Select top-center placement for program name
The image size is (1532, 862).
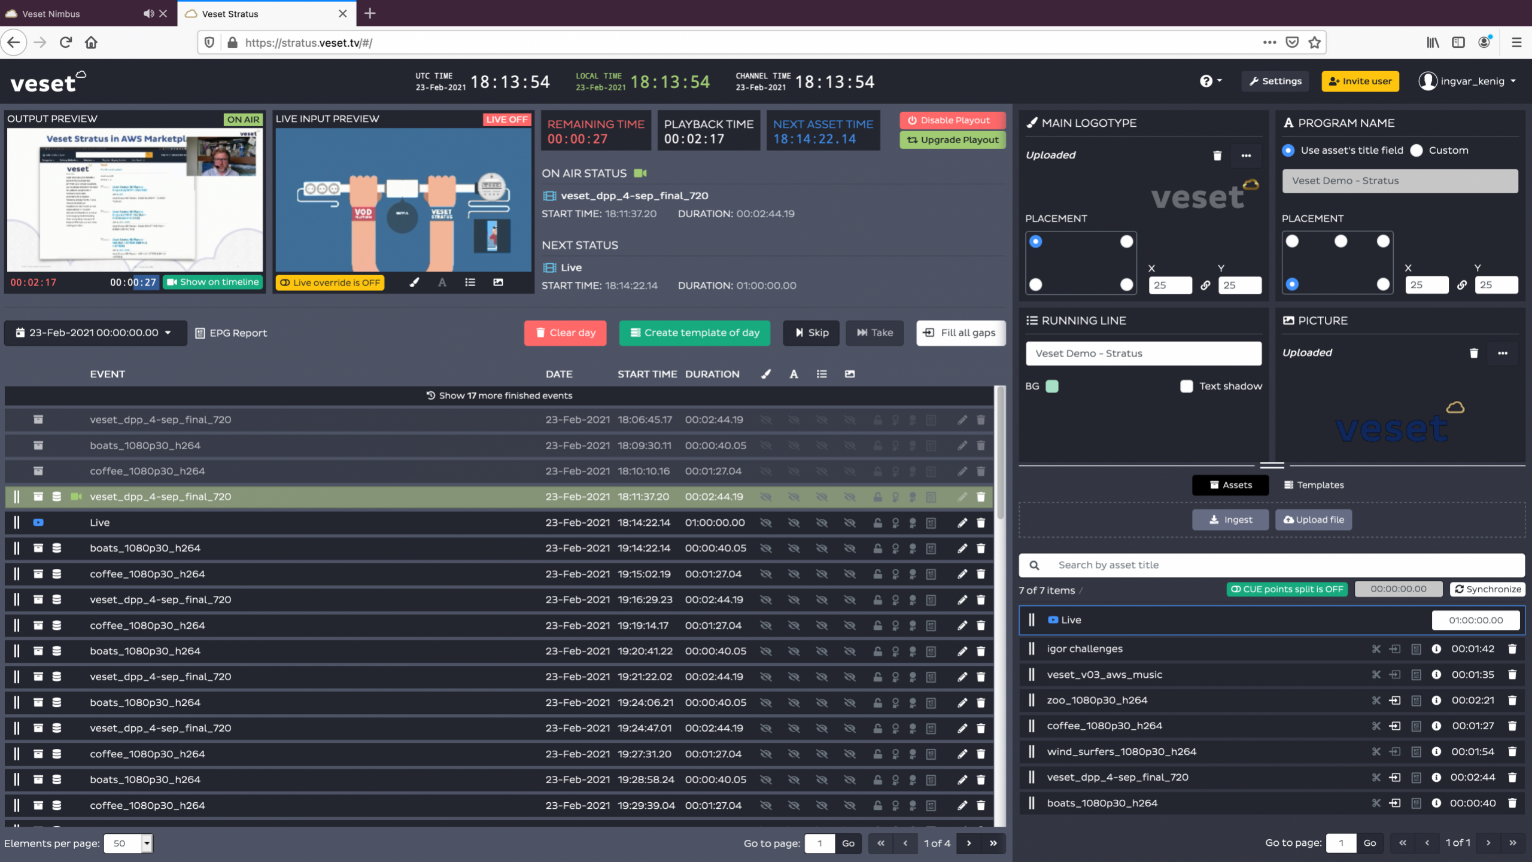coord(1340,241)
